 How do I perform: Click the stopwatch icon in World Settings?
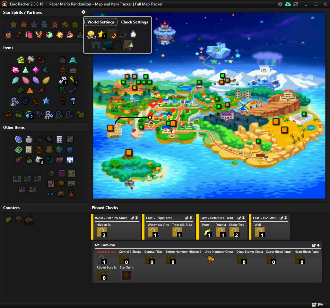tap(133, 34)
